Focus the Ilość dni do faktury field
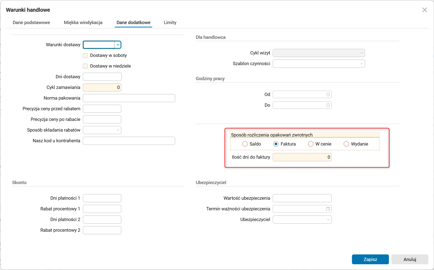 click(302, 157)
